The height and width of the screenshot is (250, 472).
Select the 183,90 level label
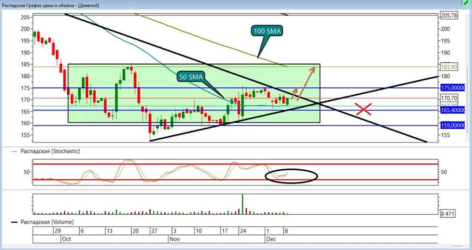coord(448,67)
